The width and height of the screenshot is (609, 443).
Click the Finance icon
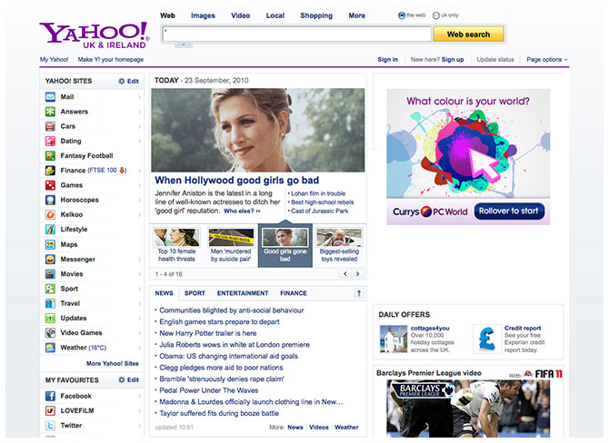[x=50, y=171]
